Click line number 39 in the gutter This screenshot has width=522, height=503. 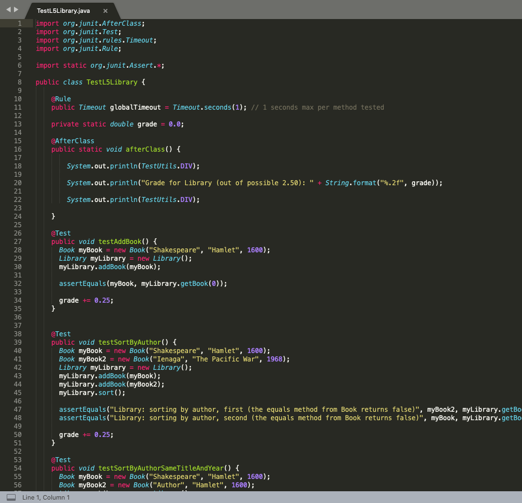18,342
